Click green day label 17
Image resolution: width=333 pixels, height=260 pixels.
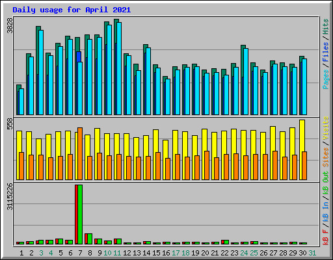click(176, 253)
